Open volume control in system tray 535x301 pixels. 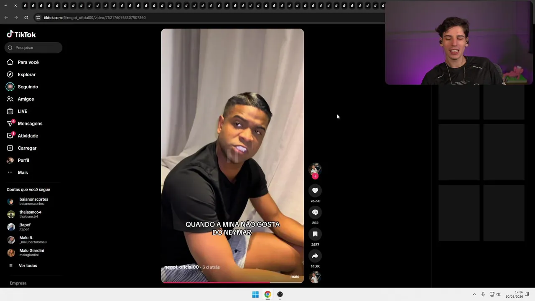coord(498,294)
